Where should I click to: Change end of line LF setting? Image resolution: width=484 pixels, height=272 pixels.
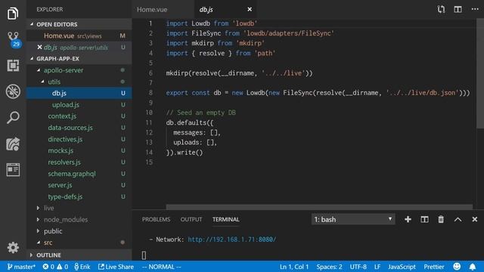coord(377,267)
